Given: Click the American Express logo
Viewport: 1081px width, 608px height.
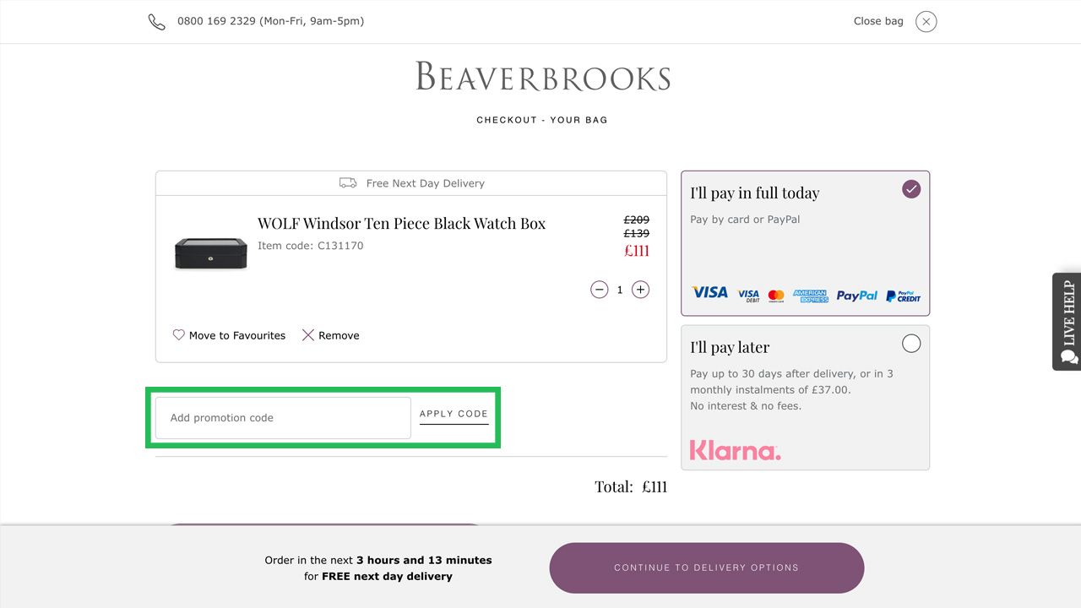Looking at the screenshot, I should [811, 296].
